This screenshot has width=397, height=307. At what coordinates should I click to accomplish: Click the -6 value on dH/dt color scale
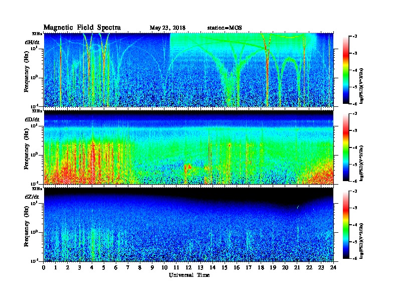tap(355, 104)
